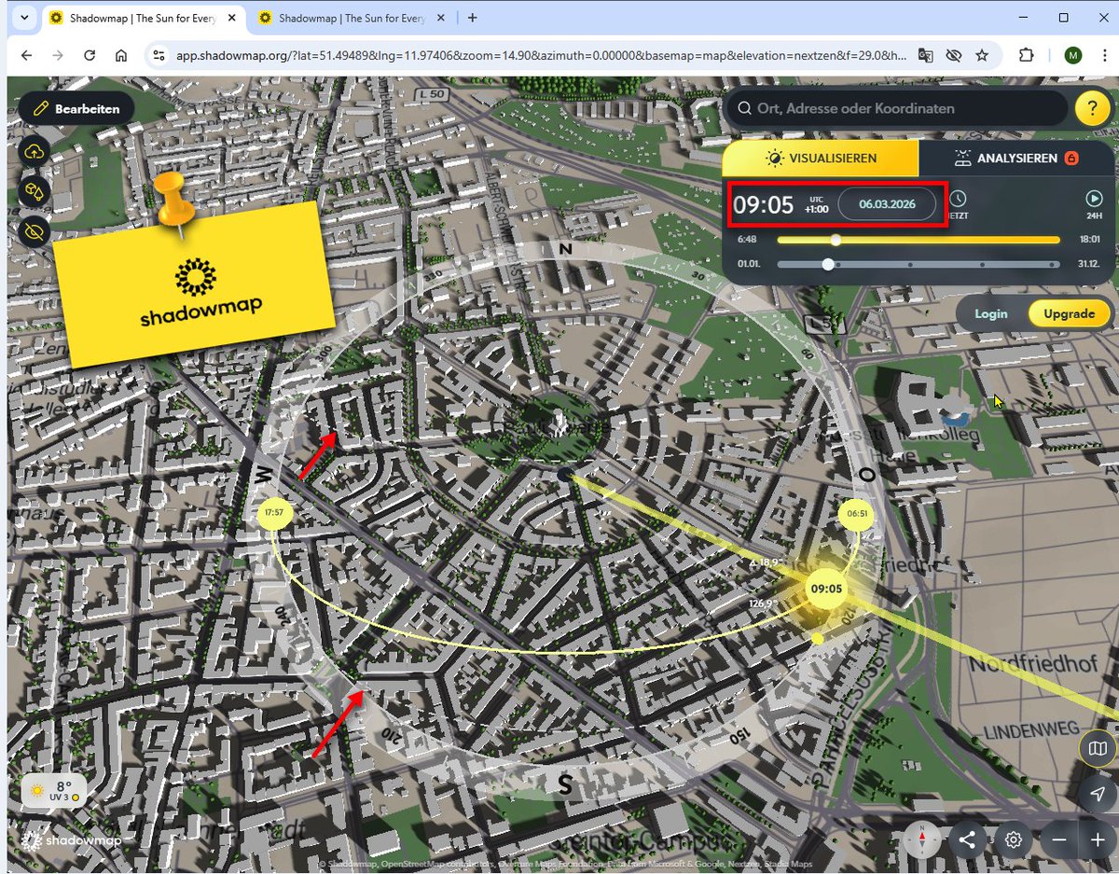Go to browser home page
Viewport: 1119px width, 874px height.
(x=121, y=55)
